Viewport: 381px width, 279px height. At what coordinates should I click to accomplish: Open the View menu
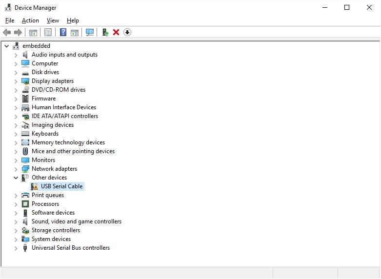coord(53,20)
